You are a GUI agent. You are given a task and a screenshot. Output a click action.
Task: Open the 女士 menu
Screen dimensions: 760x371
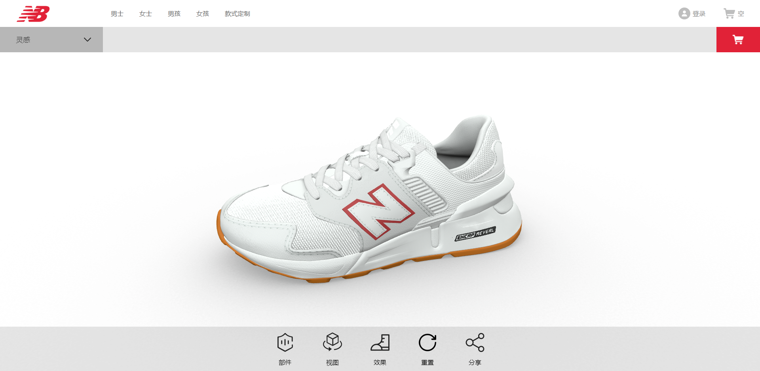[146, 14]
